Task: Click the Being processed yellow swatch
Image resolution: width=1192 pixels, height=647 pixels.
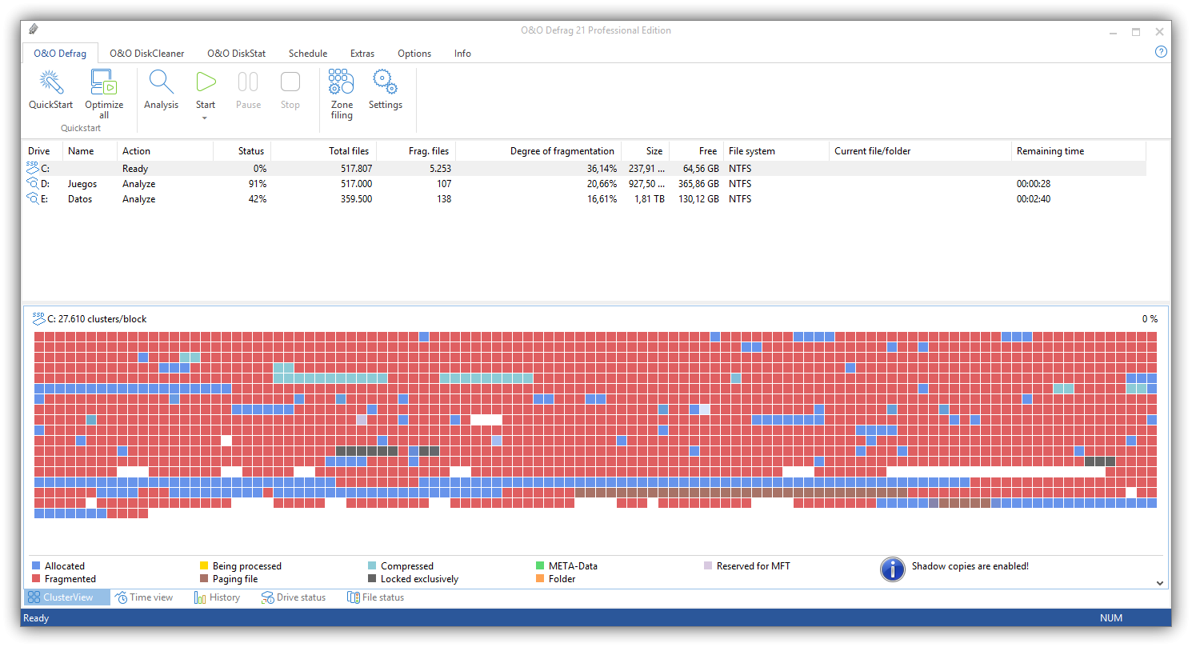Action: tap(204, 566)
